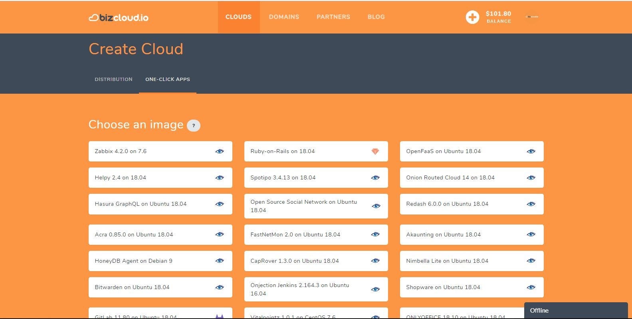
Task: Choose Hasura GraphQL on Ubuntu 18.04
Action: (160, 204)
